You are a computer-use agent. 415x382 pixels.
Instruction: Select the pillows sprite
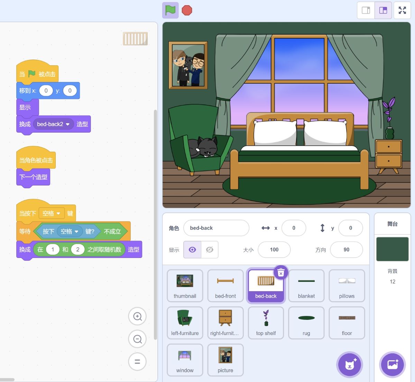[x=347, y=286]
